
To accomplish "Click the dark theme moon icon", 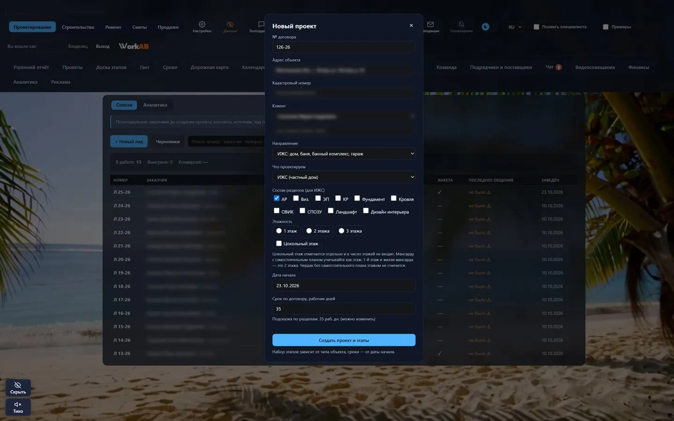I will coord(486,27).
